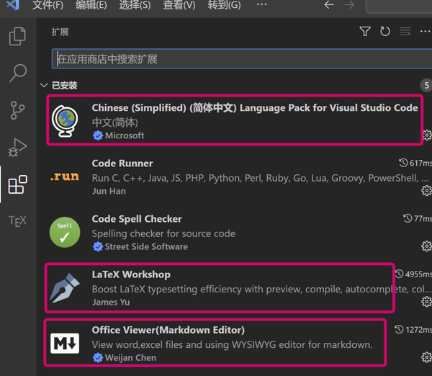Open manage gear for Code Runner
The width and height of the screenshot is (432, 376).
[426, 190]
